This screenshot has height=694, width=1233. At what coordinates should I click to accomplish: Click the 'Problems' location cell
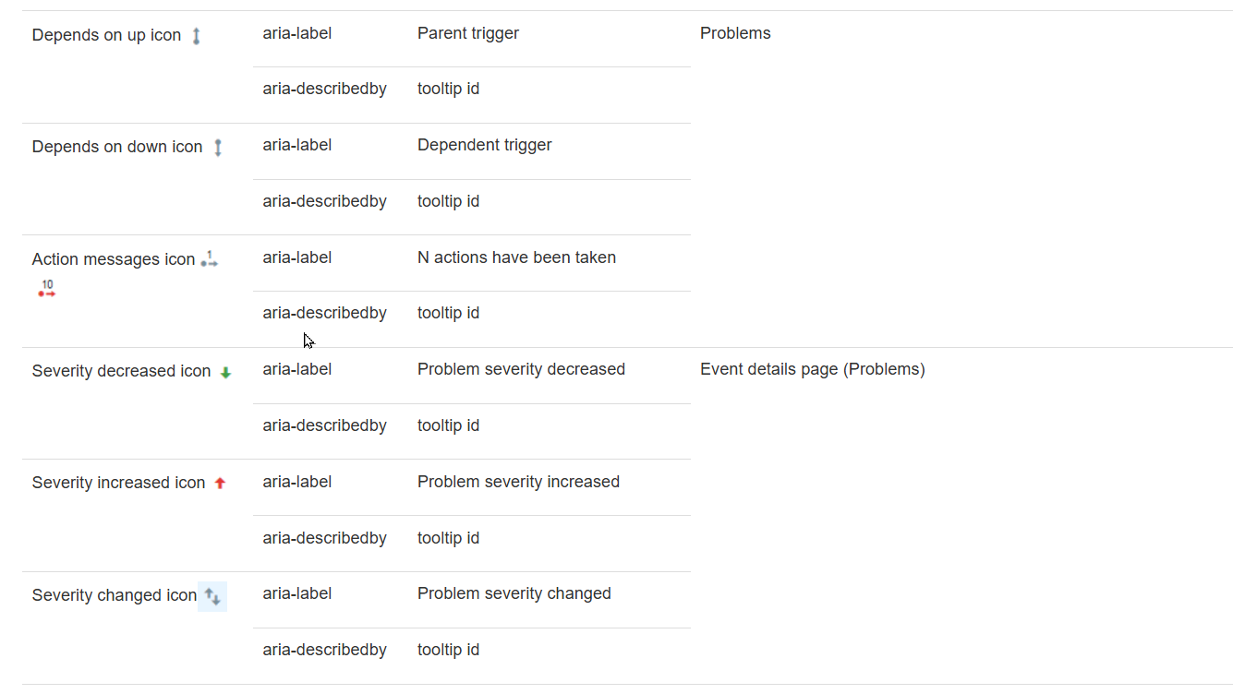(x=735, y=33)
